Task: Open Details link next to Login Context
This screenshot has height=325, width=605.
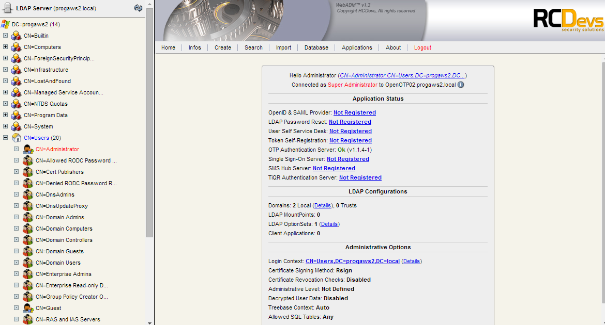Action: click(x=411, y=261)
